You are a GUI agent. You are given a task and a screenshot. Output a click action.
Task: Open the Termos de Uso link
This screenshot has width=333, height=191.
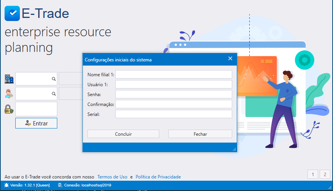pyautogui.click(x=112, y=177)
